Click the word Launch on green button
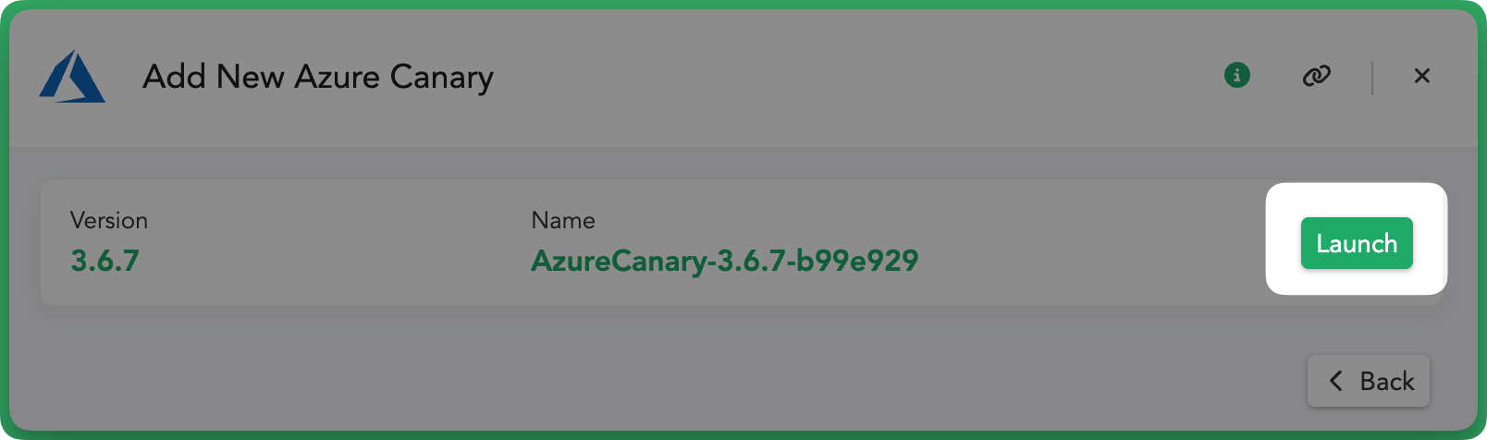The image size is (1487, 440). pyautogui.click(x=1357, y=243)
